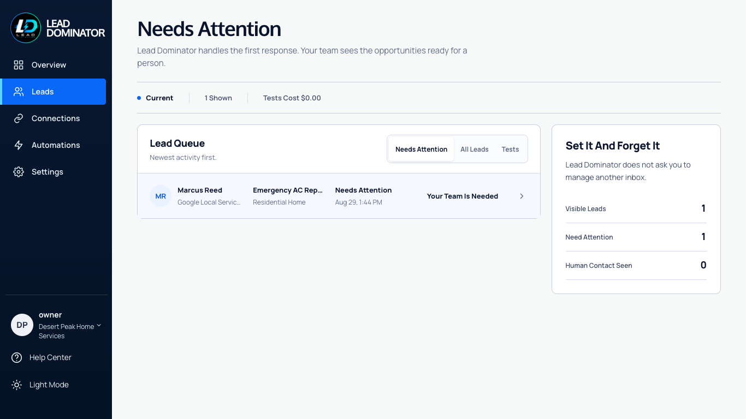The image size is (746, 419).
Task: Click the Lead Queue heading
Action: point(177,143)
